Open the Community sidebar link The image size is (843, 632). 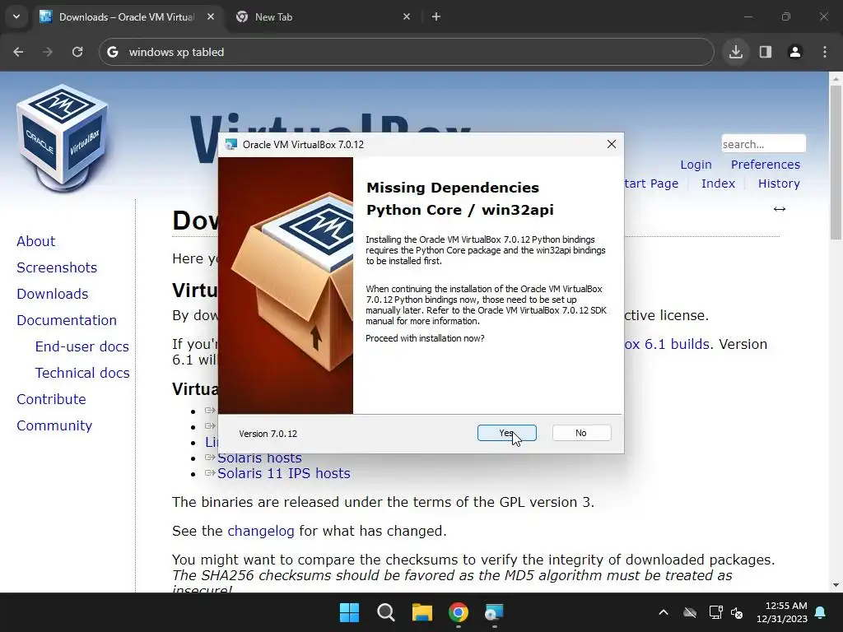pos(54,425)
